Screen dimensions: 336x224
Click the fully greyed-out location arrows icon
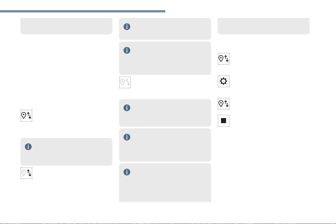[125, 83]
